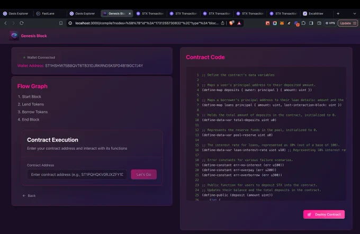
Task: Close the Genesis Block tab
Action: coord(130,14)
